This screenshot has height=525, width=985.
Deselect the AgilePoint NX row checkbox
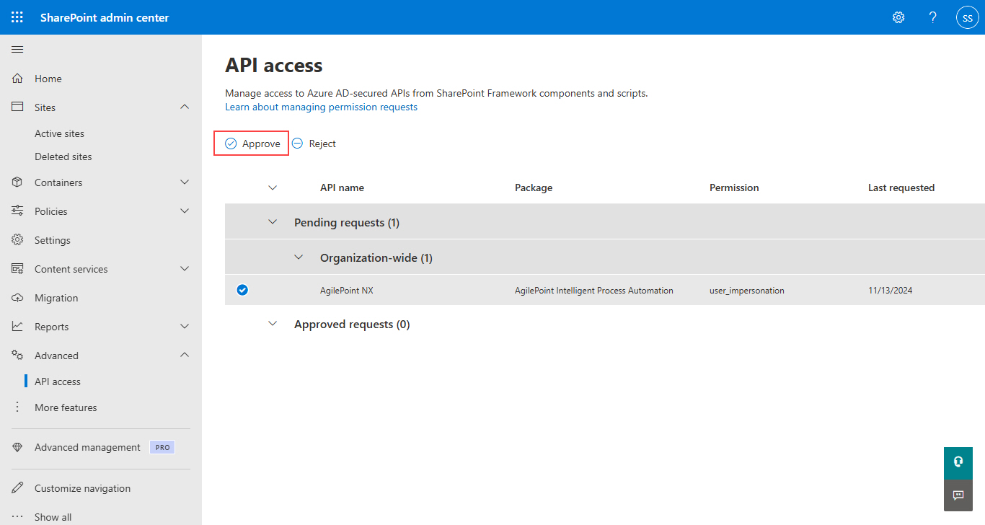click(x=242, y=291)
